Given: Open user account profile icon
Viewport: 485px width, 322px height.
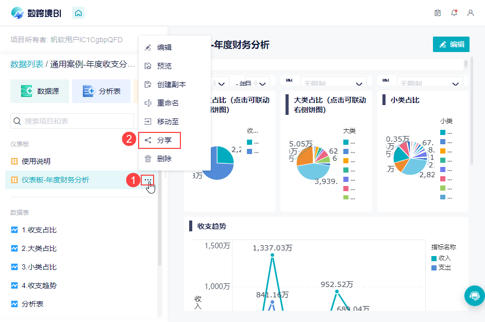Looking at the screenshot, I should coord(471,13).
